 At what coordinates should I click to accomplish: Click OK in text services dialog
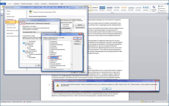(39, 65)
